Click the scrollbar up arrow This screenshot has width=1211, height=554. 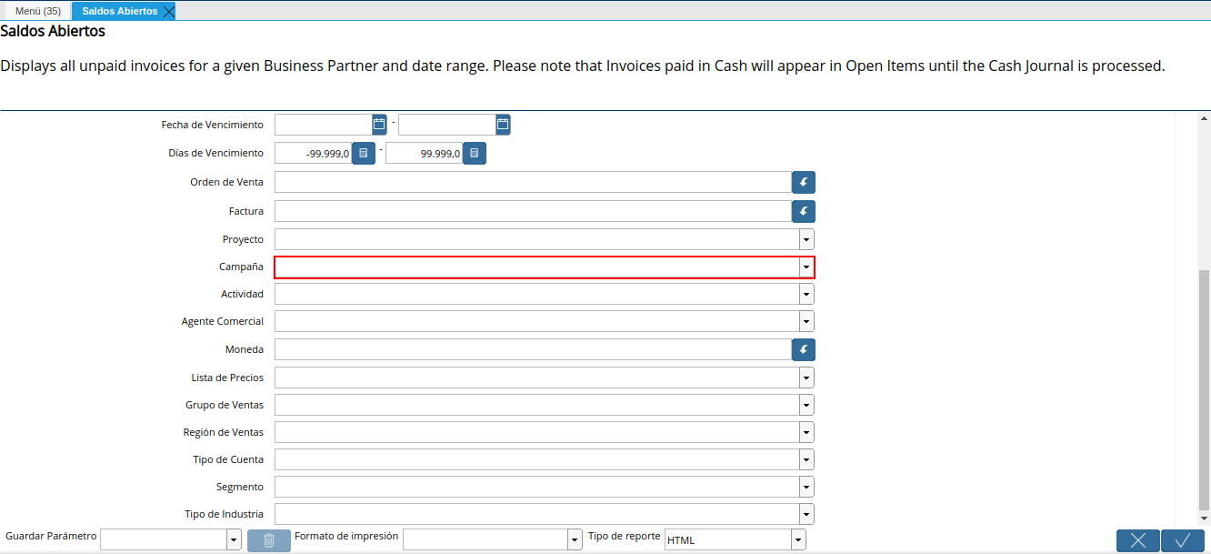click(x=1205, y=118)
